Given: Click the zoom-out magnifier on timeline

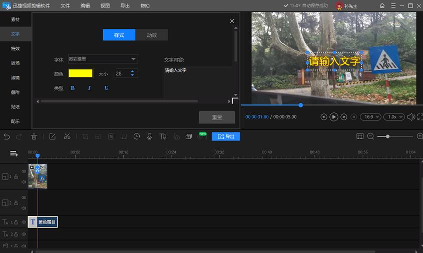Looking at the screenshot, I should [x=371, y=136].
